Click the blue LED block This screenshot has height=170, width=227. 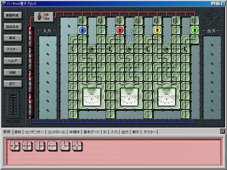(x=82, y=30)
